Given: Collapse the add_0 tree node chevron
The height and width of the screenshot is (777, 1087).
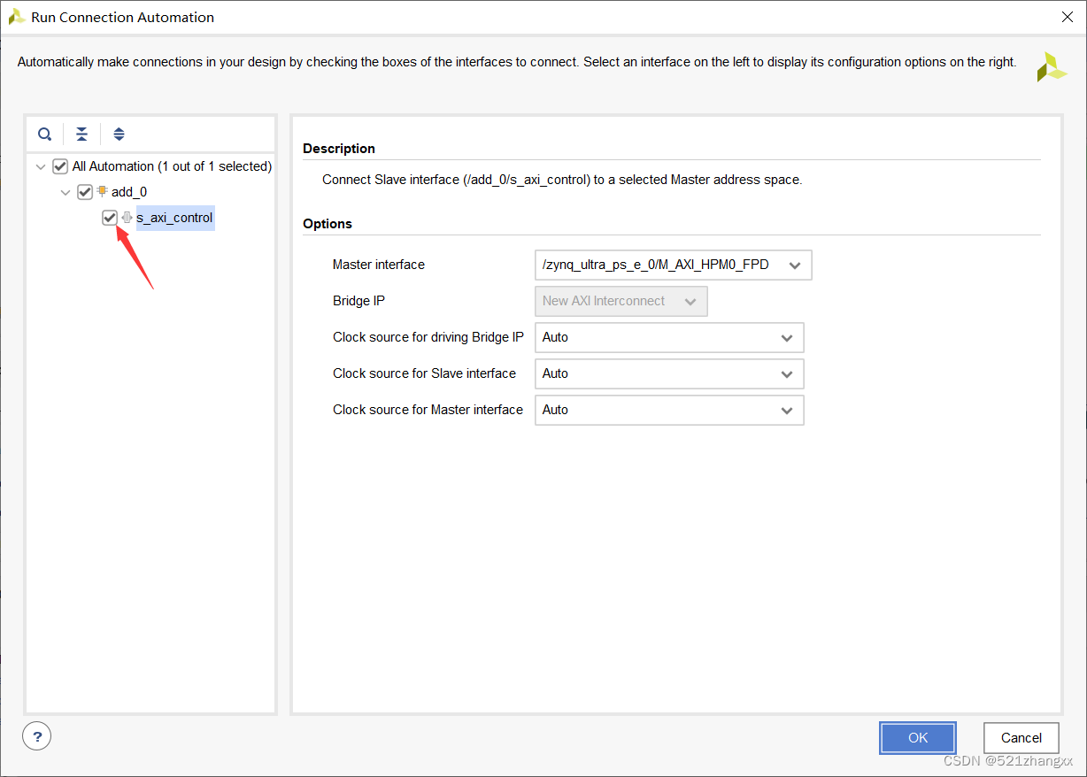Looking at the screenshot, I should (66, 192).
